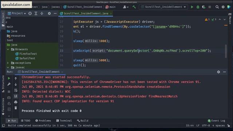
Task: Open the Problems tool window button
Action: [x=43, y=120]
